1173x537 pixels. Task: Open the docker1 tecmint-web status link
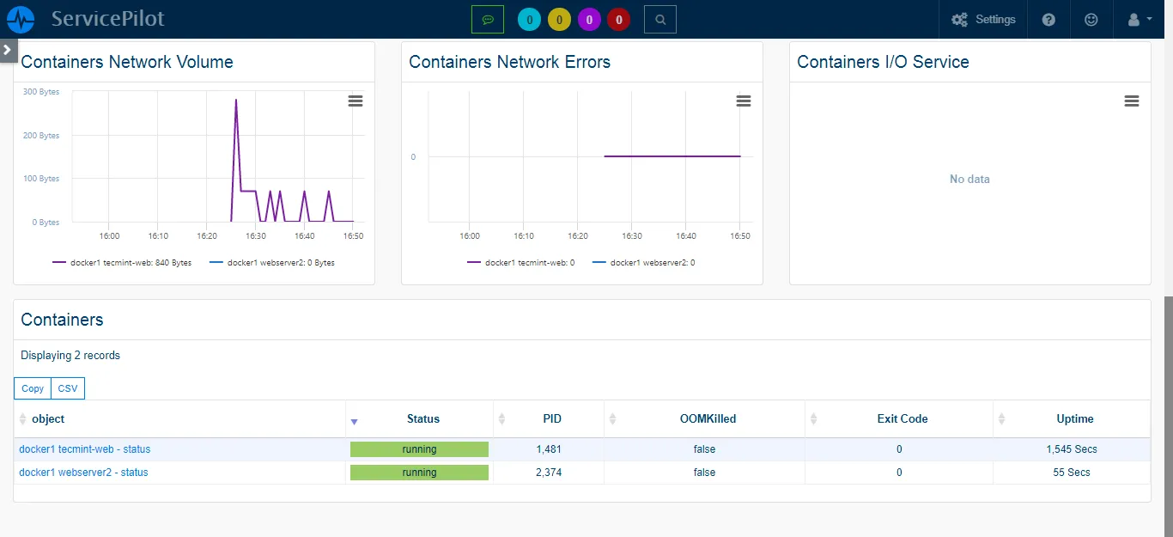pos(84,449)
